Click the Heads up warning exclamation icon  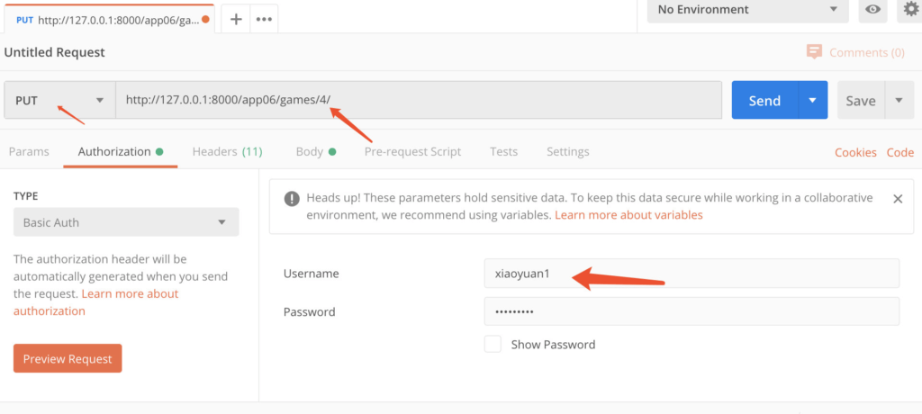[x=292, y=199]
